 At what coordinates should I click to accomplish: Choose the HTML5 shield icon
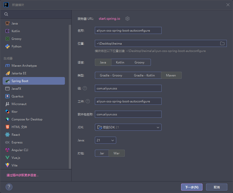click(7, 127)
